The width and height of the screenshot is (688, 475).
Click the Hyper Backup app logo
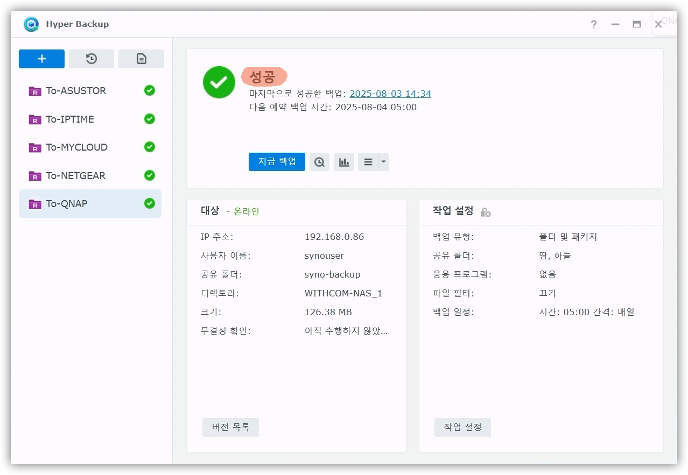coord(31,24)
